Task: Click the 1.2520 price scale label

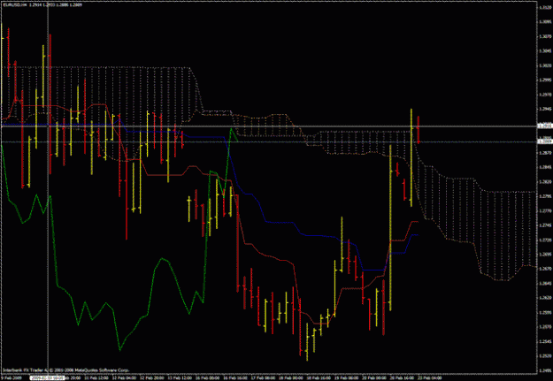Action: coord(544,355)
